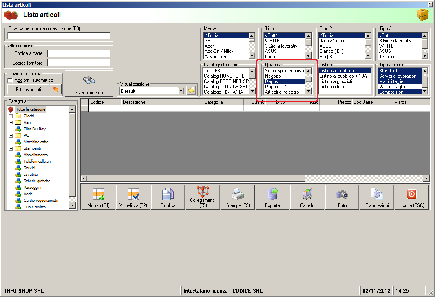Image resolution: width=435 pixels, height=297 pixels.
Task: Click the Esporta button
Action: [272, 197]
